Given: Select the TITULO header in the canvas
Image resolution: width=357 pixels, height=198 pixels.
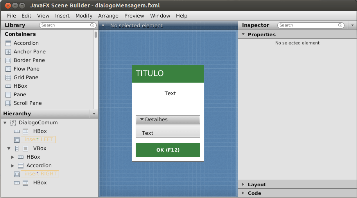Looking at the screenshot, I should coord(168,74).
